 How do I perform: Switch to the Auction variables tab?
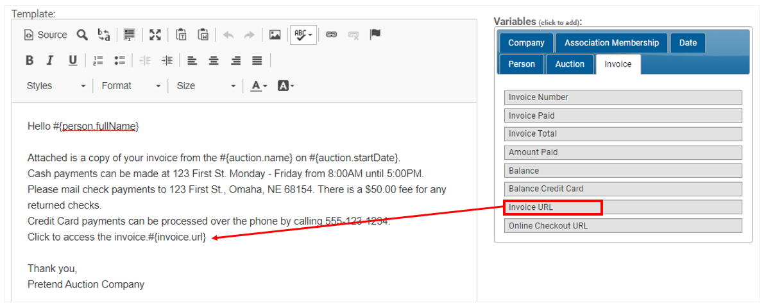pos(570,64)
